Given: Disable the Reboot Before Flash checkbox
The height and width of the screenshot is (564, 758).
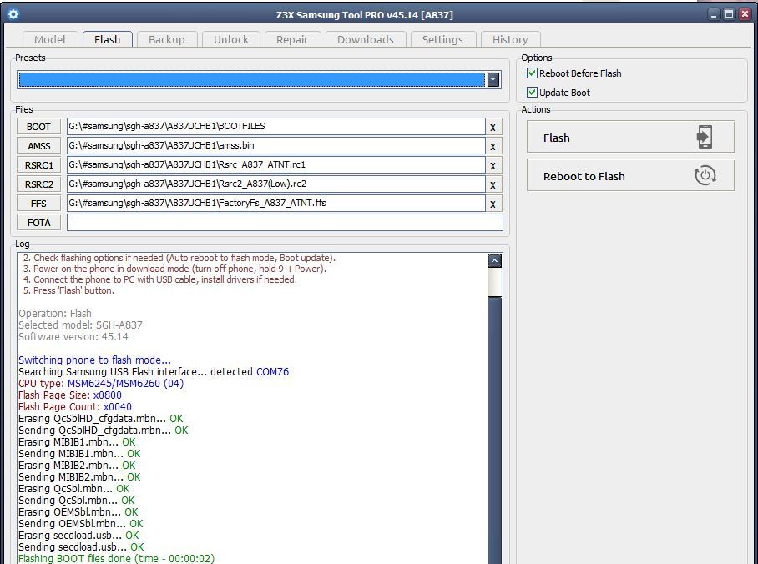Looking at the screenshot, I should pos(533,73).
